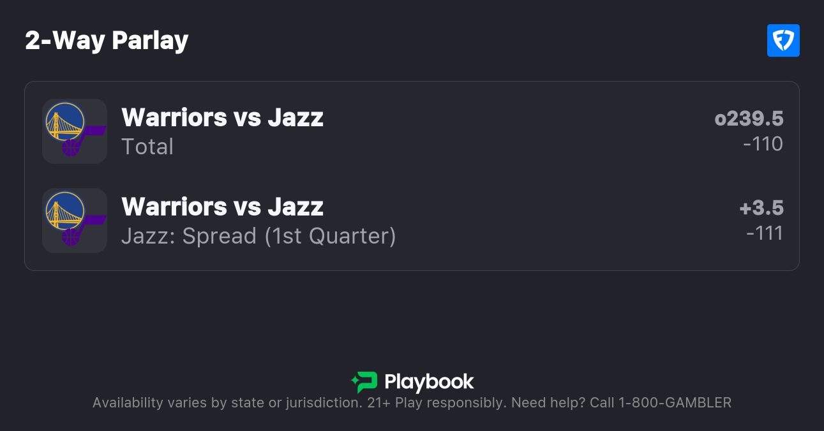Click the -110 odds value

tap(763, 144)
